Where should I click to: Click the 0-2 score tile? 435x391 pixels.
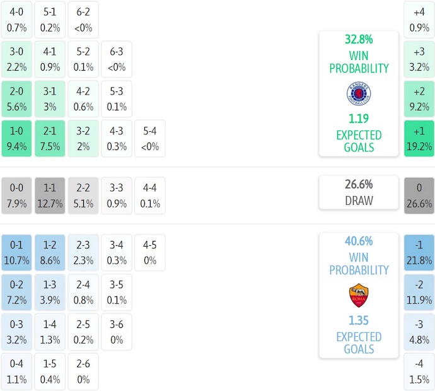[16, 292]
